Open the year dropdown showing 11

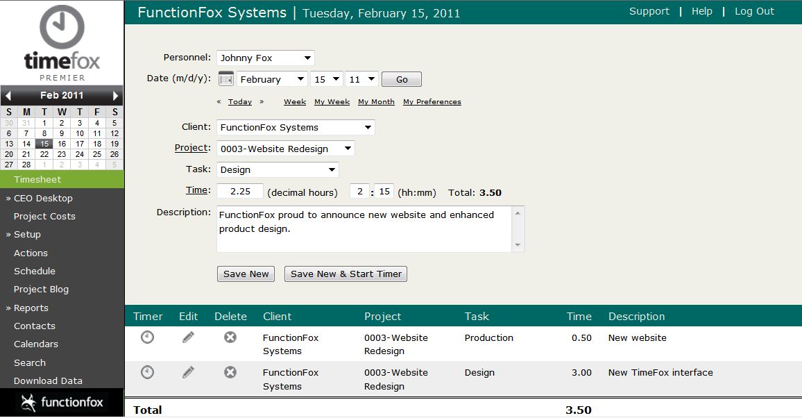[361, 79]
